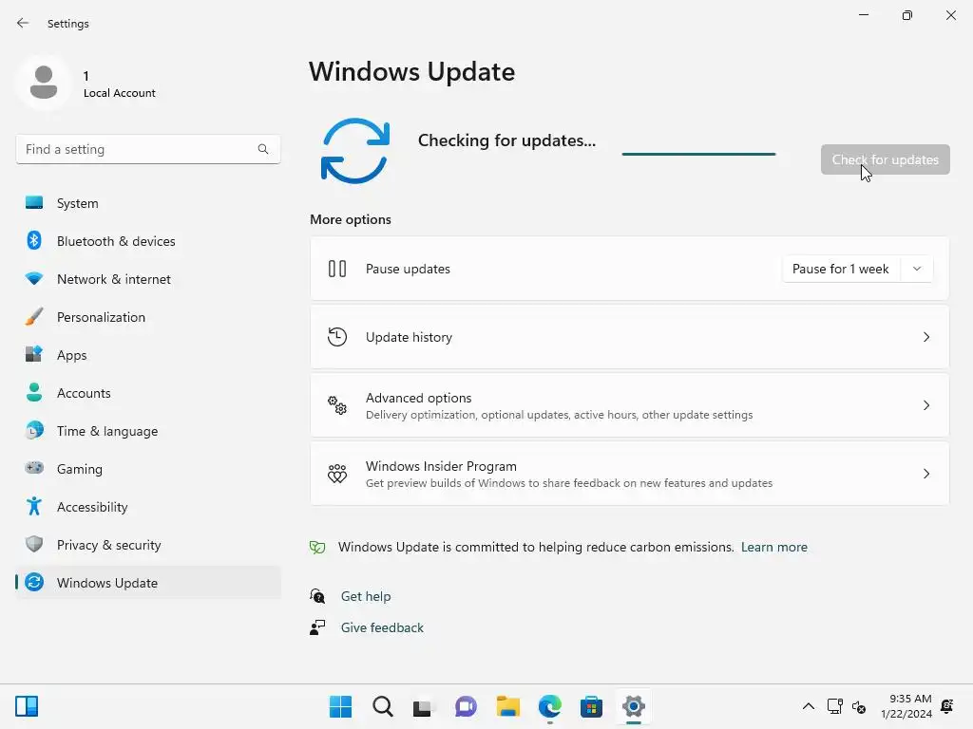Click the Advanced options gears icon
This screenshot has width=973, height=729.
337,405
